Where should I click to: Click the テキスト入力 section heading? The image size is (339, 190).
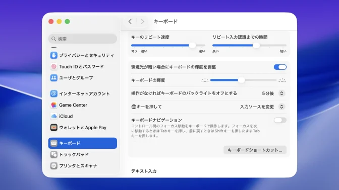tap(144, 171)
